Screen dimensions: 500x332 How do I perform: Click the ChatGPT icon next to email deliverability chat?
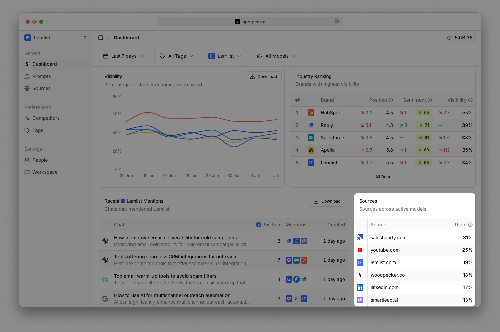105,241
